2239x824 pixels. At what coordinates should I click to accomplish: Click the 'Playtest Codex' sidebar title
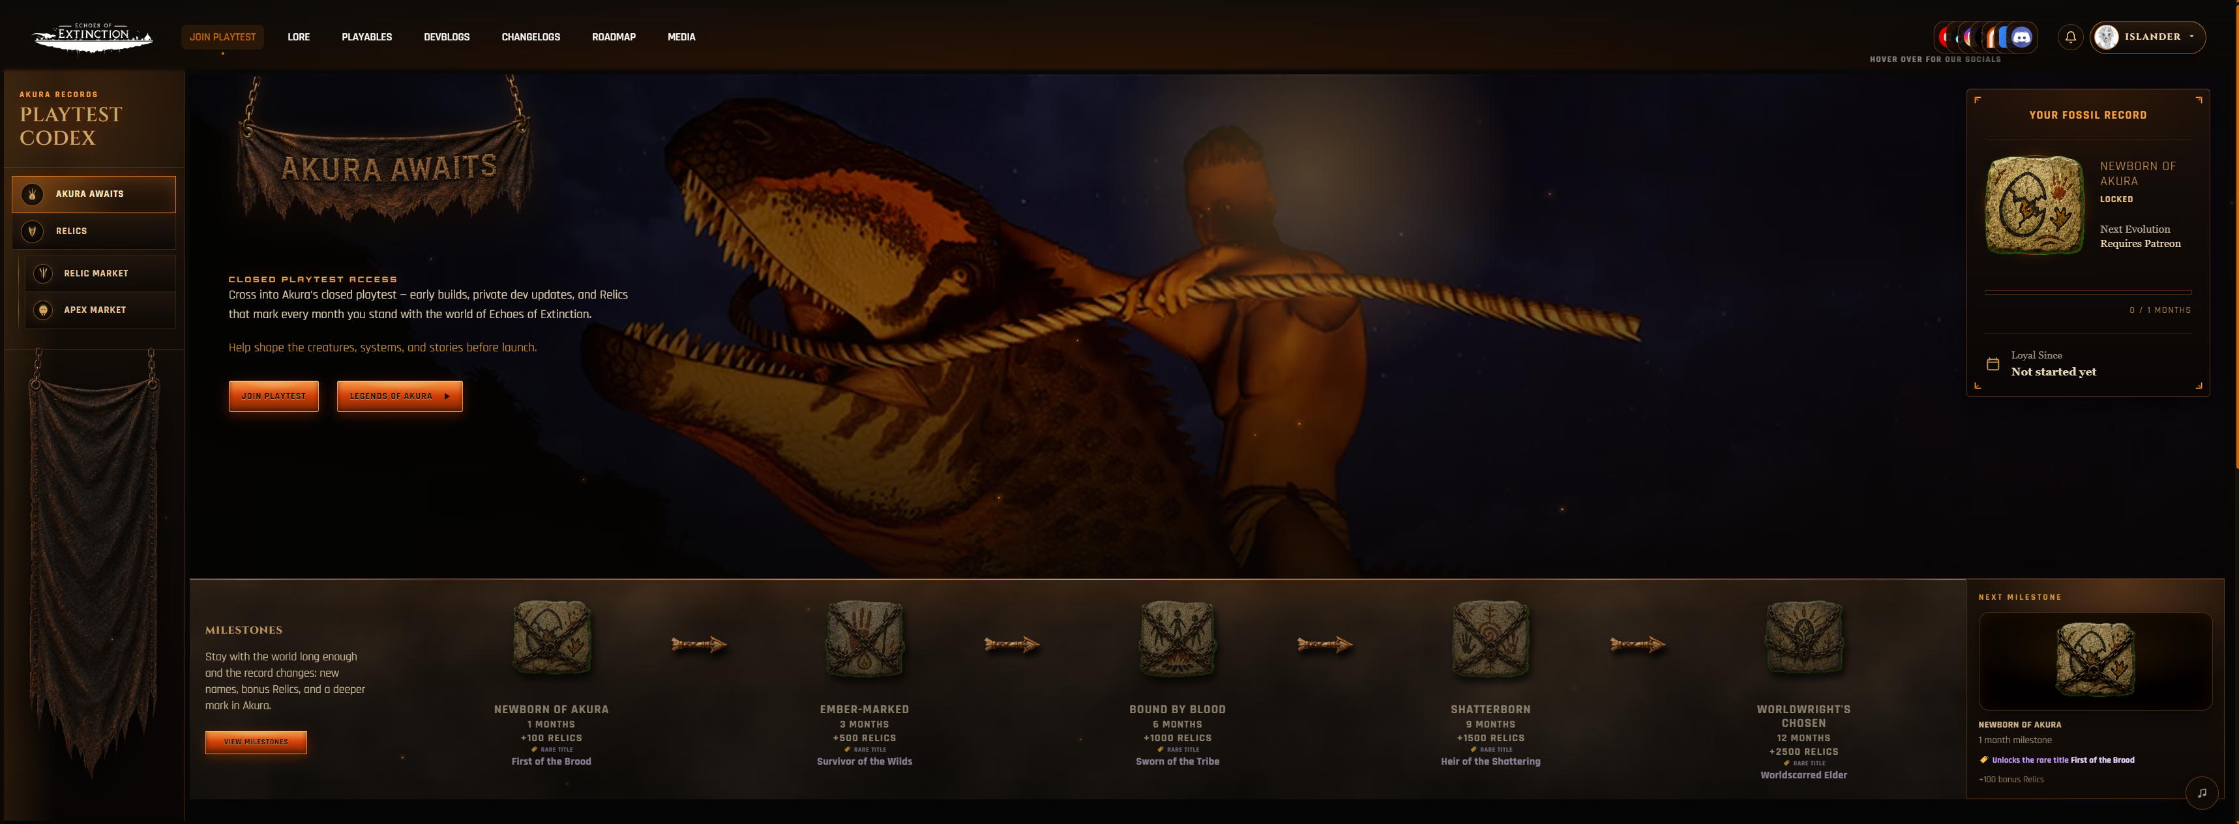click(x=71, y=126)
